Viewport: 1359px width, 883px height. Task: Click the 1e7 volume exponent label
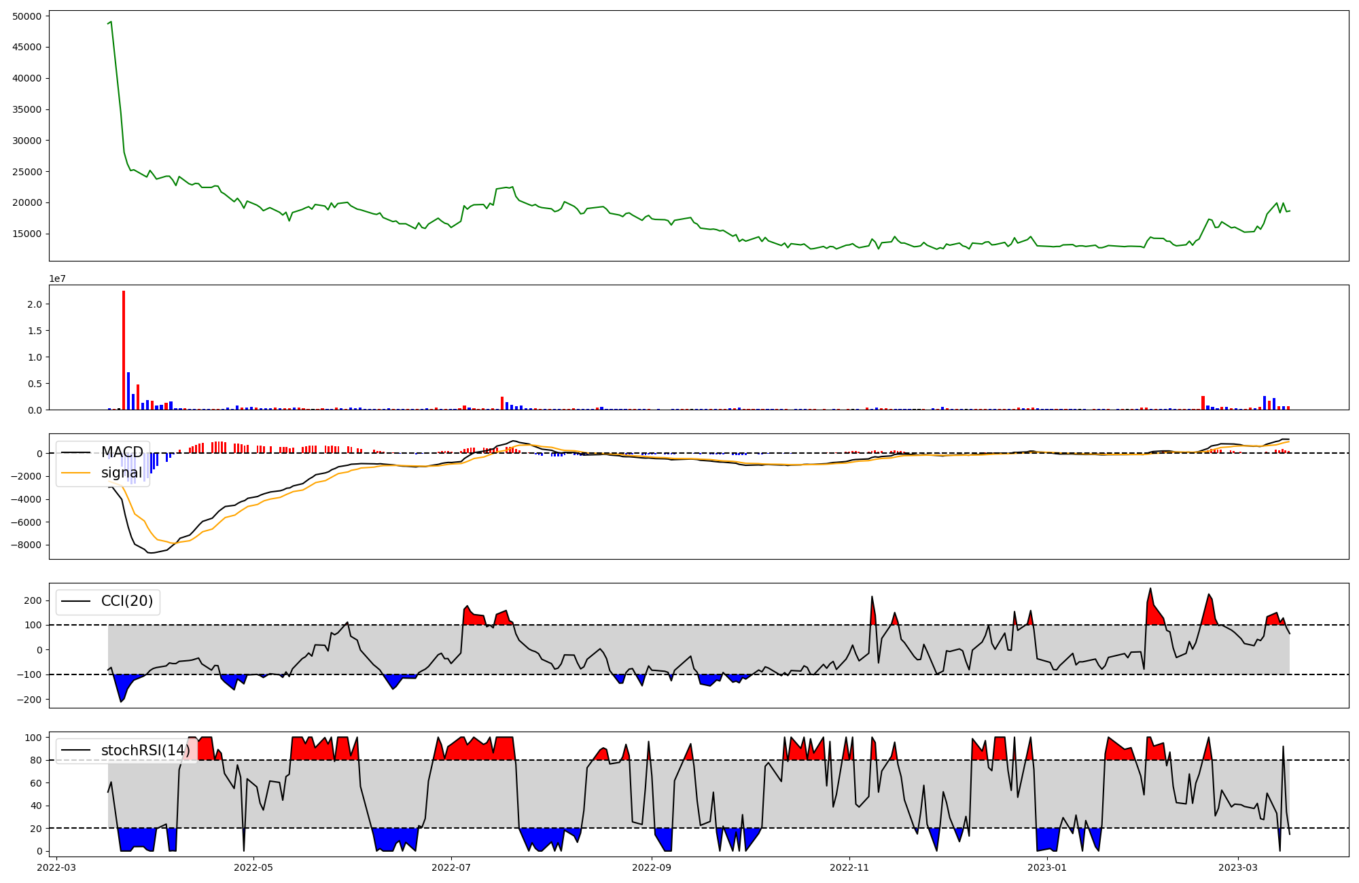coord(57,279)
